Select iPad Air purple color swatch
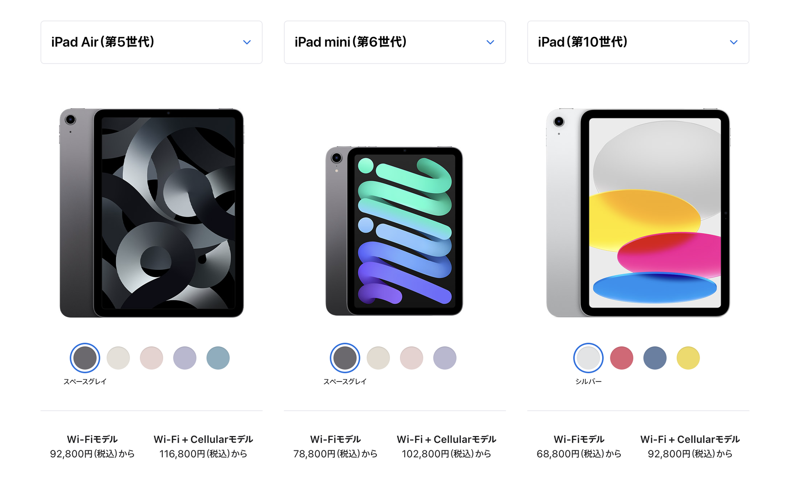The width and height of the screenshot is (787, 479). click(184, 358)
